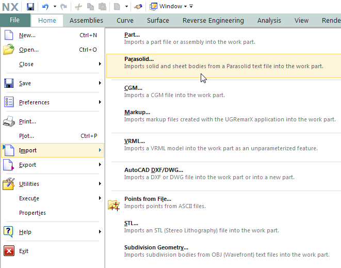Switch to the Surface tab
Screen dimensions: 341x268
coord(158,21)
